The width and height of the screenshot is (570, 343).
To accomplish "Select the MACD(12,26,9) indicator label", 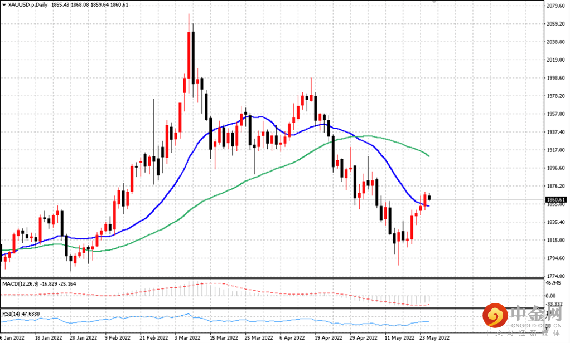I will point(21,284).
